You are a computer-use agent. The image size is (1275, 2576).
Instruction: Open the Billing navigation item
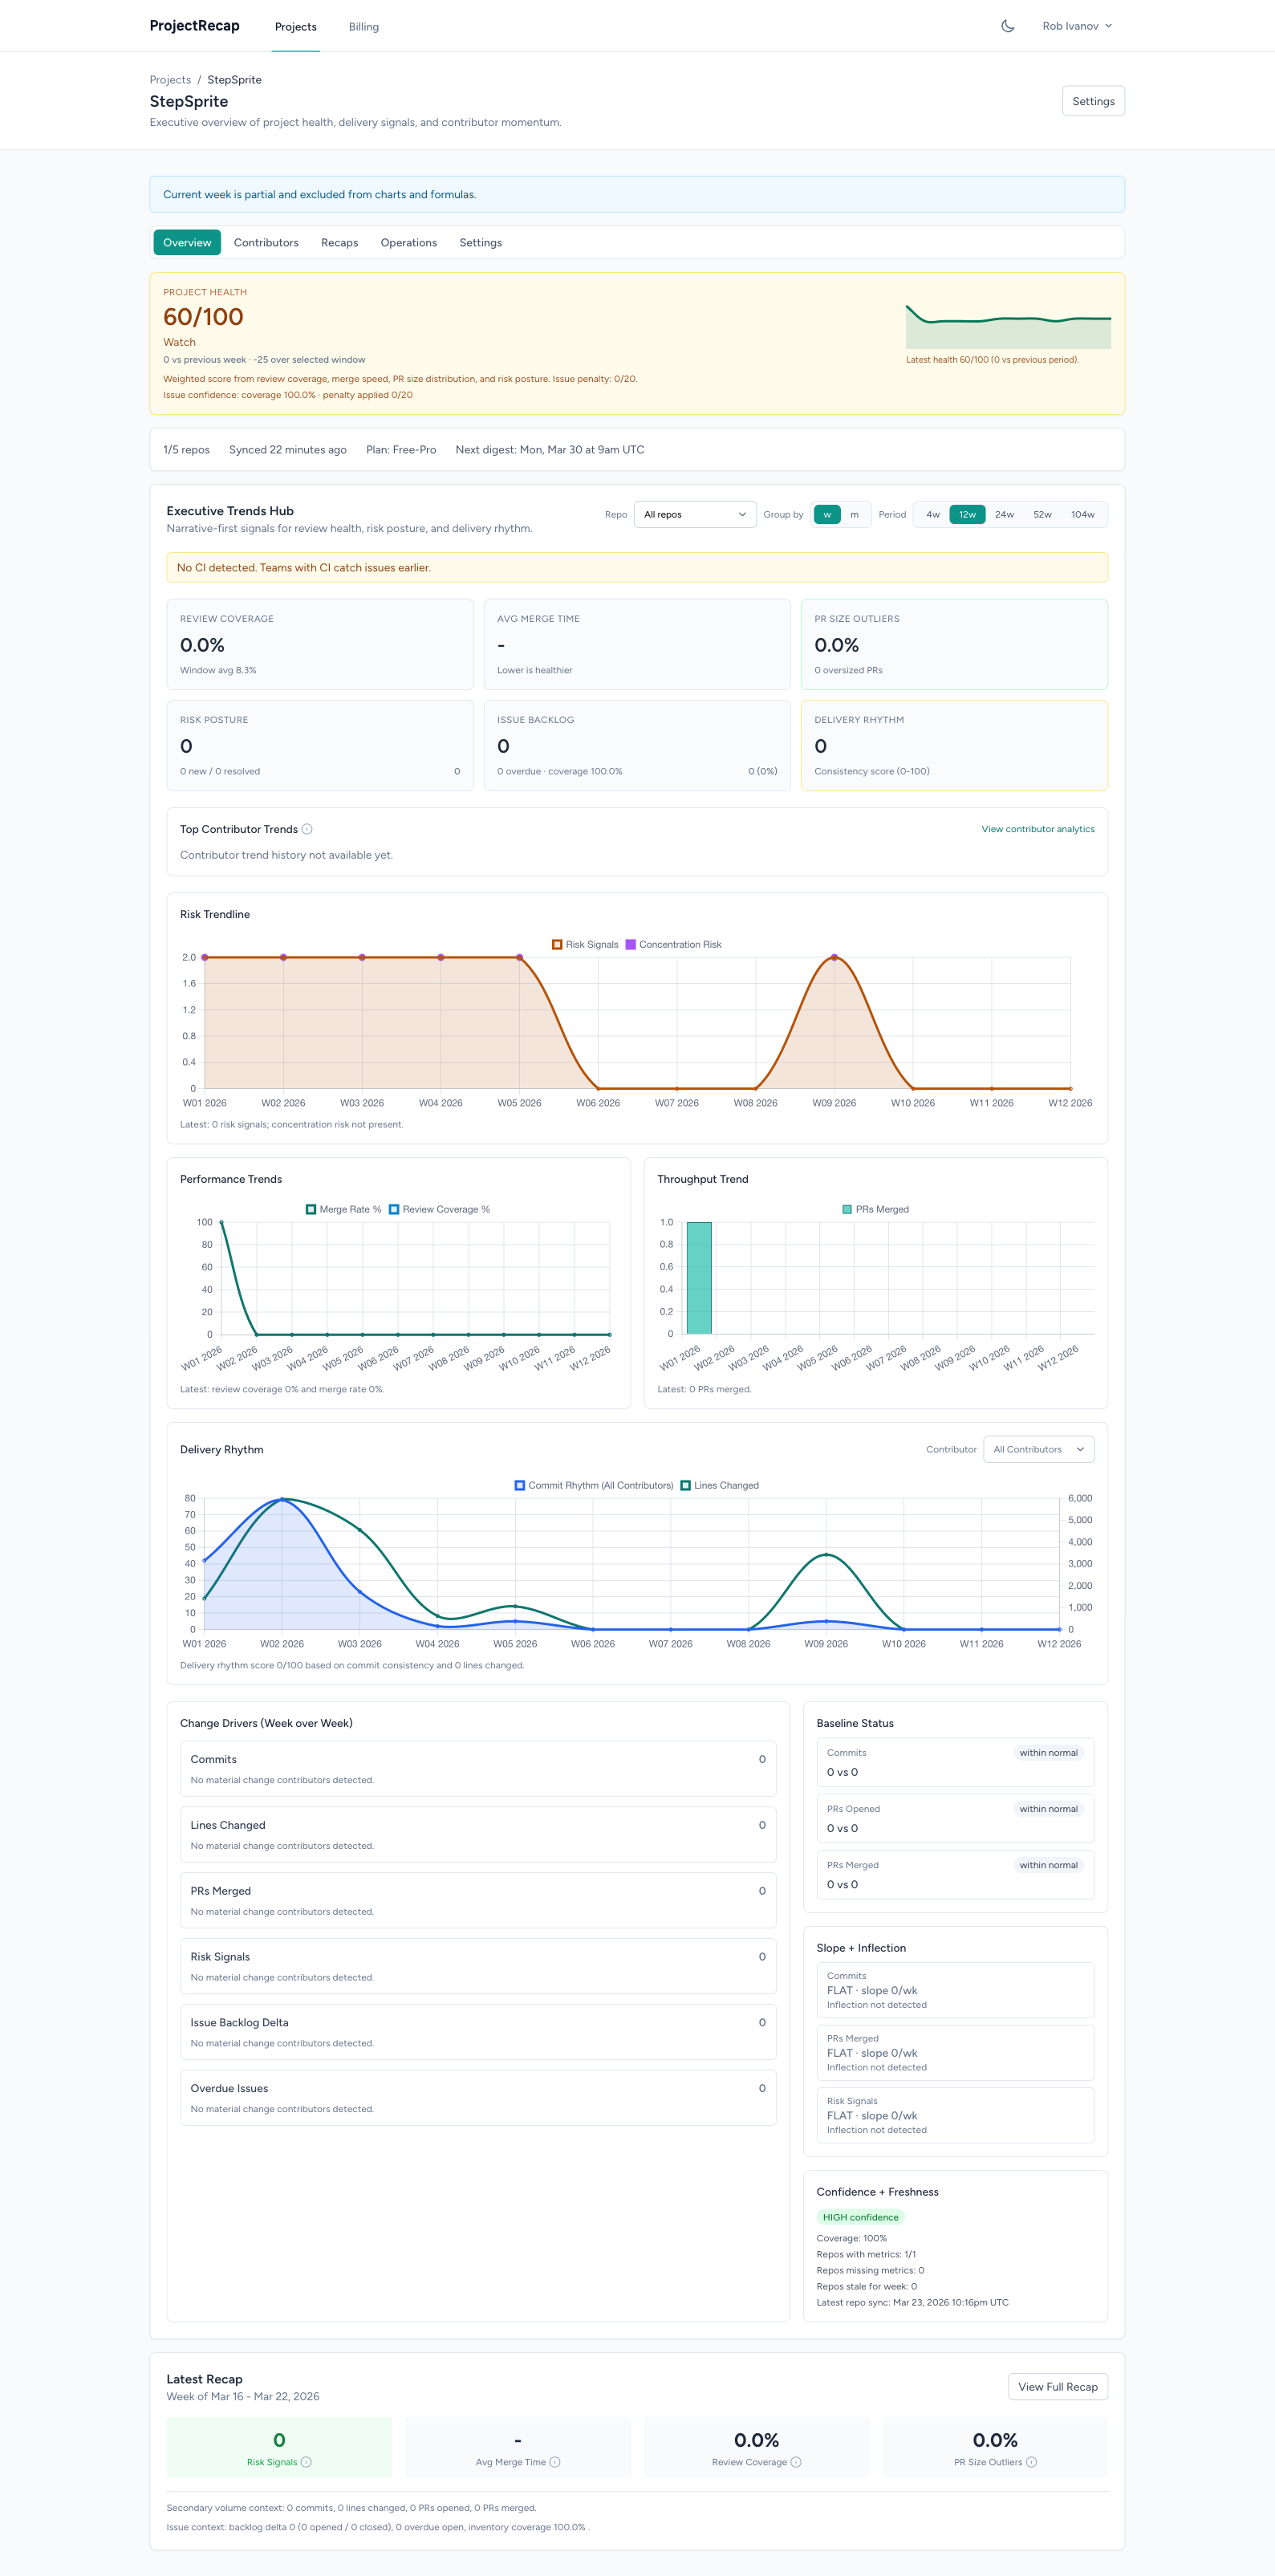[x=363, y=27]
